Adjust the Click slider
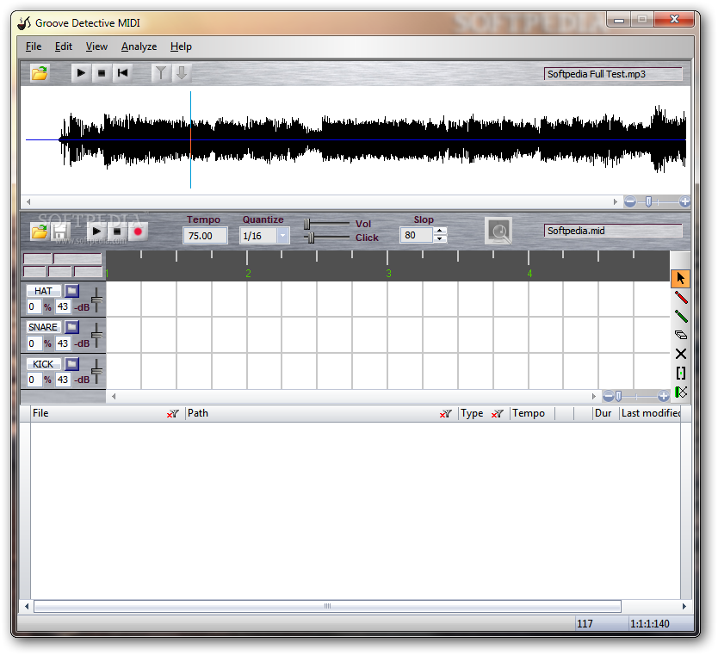Image resolution: width=718 pixels, height=655 pixels. coord(311,238)
